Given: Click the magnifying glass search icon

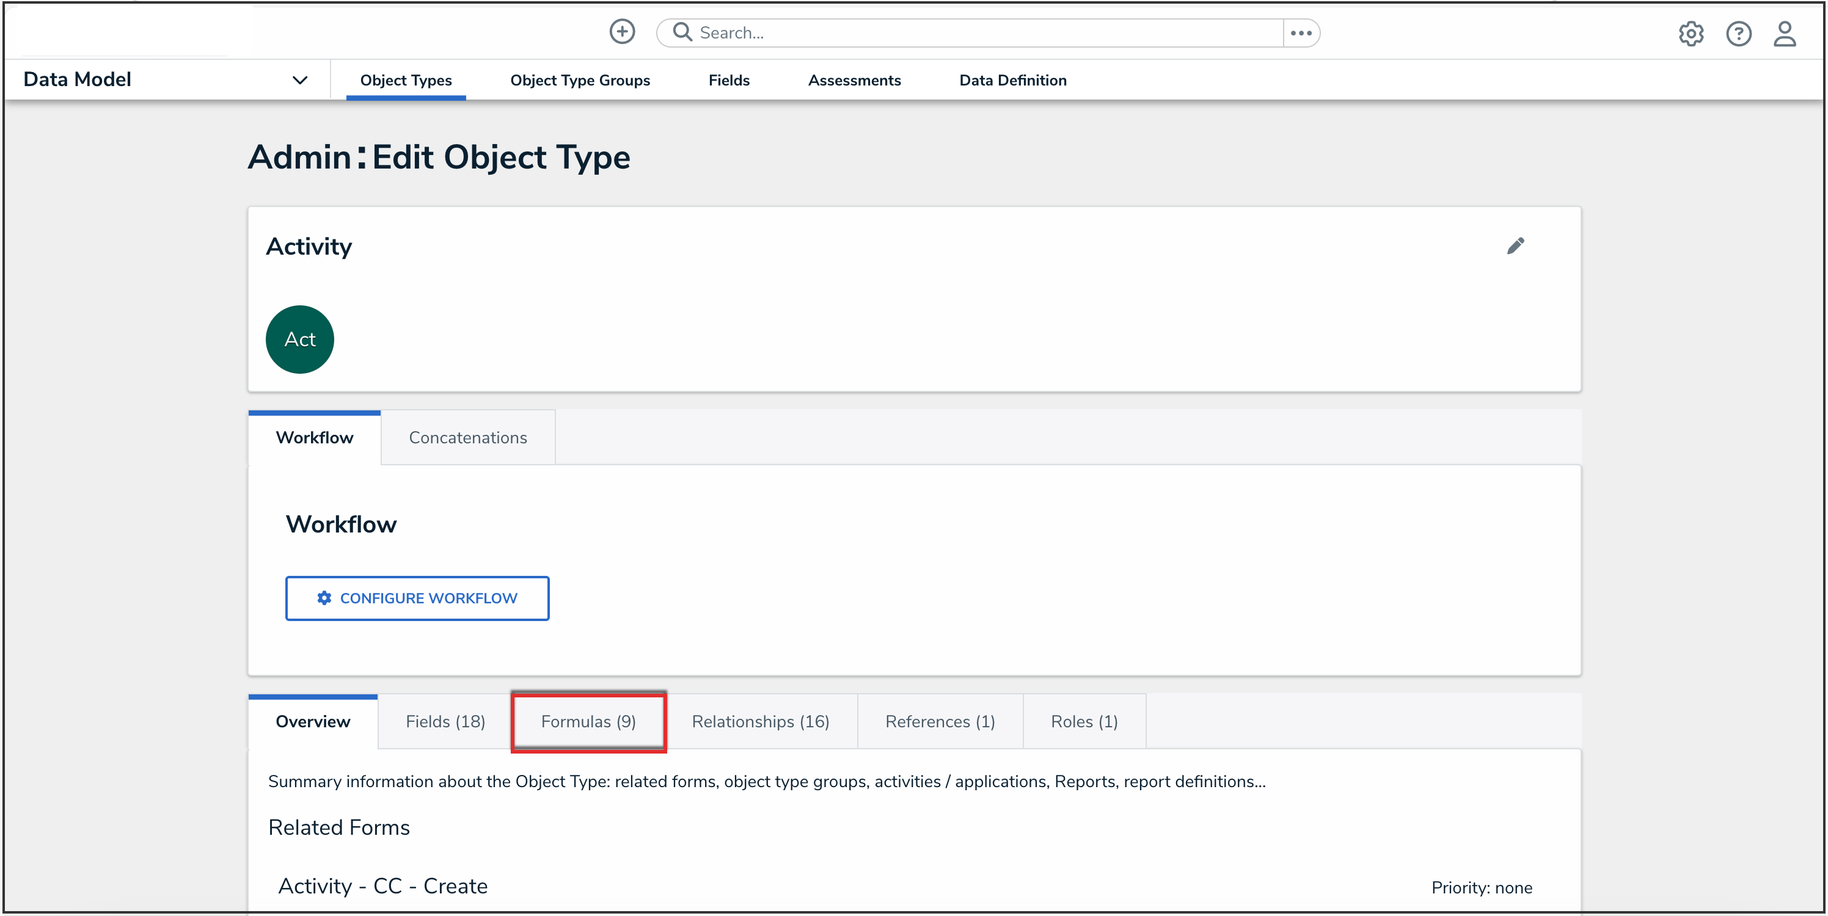Looking at the screenshot, I should [682, 32].
